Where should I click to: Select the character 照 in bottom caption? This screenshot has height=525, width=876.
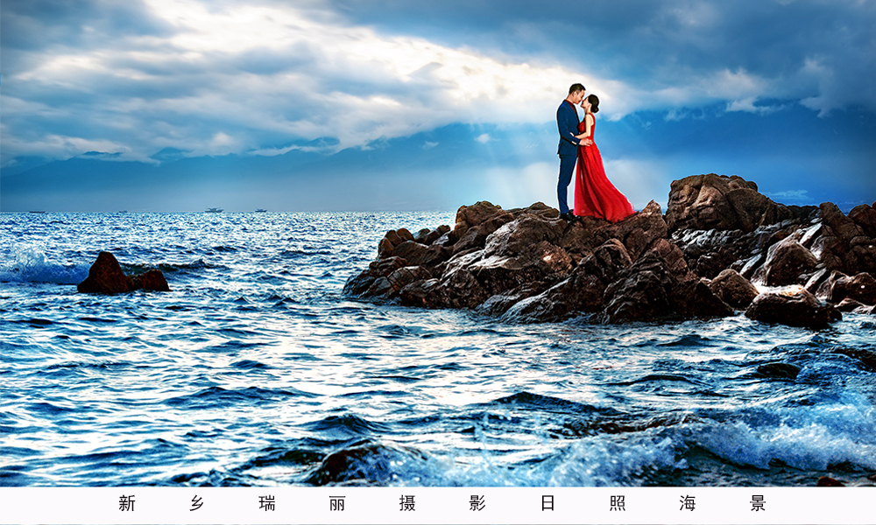[618, 503]
